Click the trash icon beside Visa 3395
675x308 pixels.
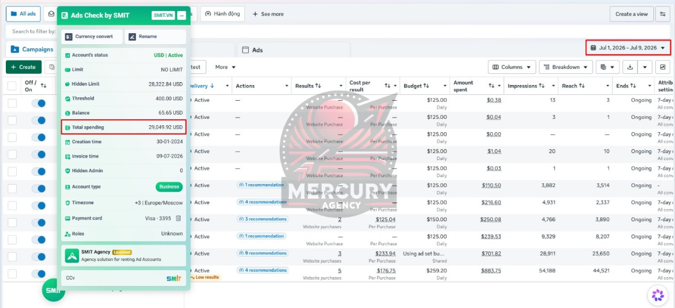tap(178, 218)
